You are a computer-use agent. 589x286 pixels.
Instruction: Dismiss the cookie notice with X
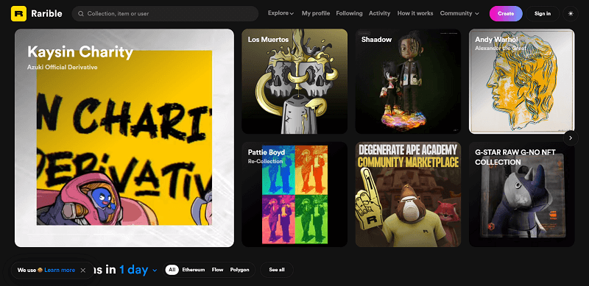83,271
